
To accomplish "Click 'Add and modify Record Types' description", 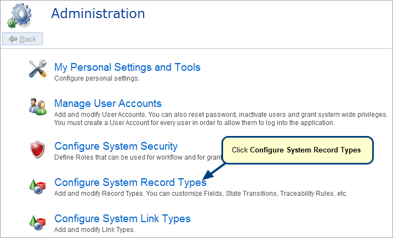I will [201, 194].
